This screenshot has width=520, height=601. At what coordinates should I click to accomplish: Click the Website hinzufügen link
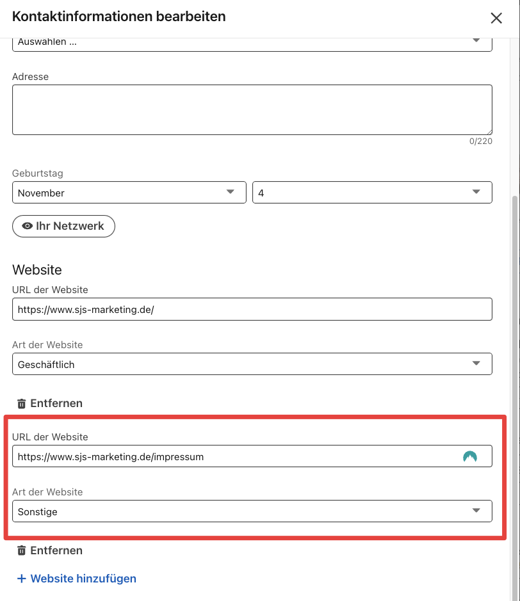[x=83, y=579]
